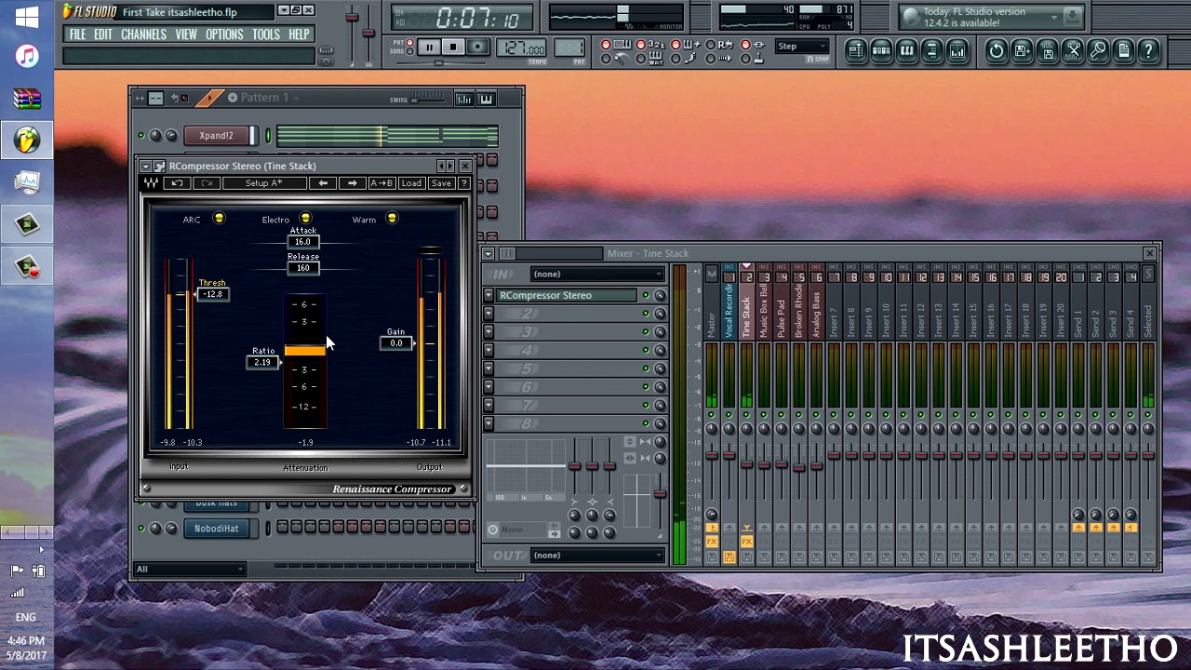Viewport: 1191px width, 670px height.
Task: Toggle the ARC auto release light
Action: point(219,219)
